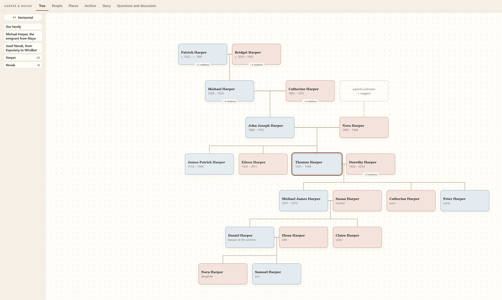Select Peter Harper uncle card

click(x=465, y=201)
